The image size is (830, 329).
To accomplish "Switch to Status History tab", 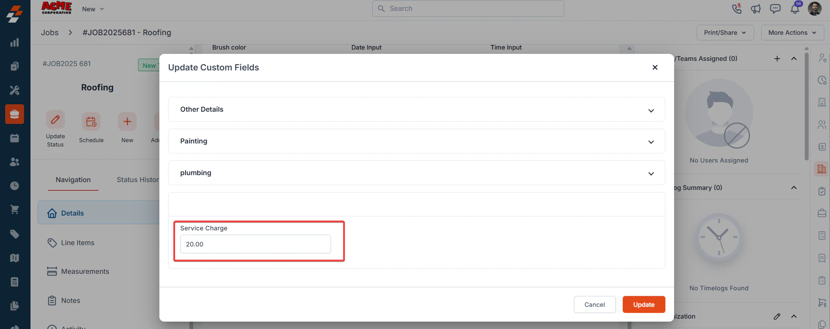I will coord(138,180).
